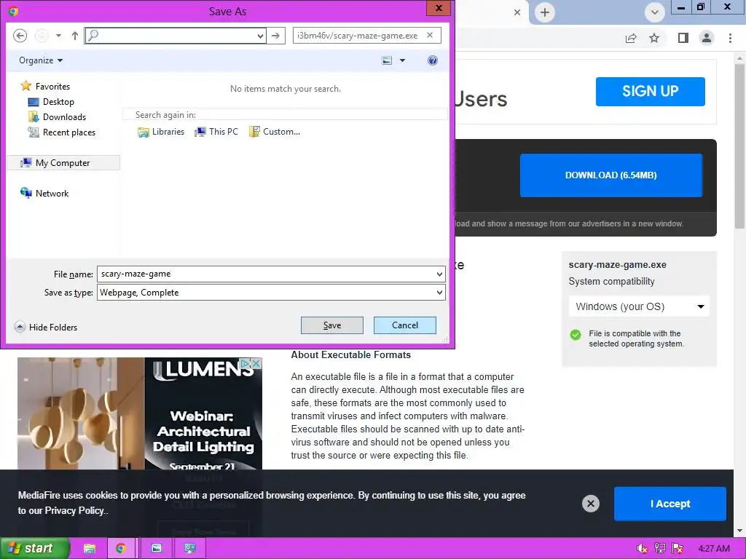Expand the File name dropdown
This screenshot has width=746, height=559.
(439, 274)
